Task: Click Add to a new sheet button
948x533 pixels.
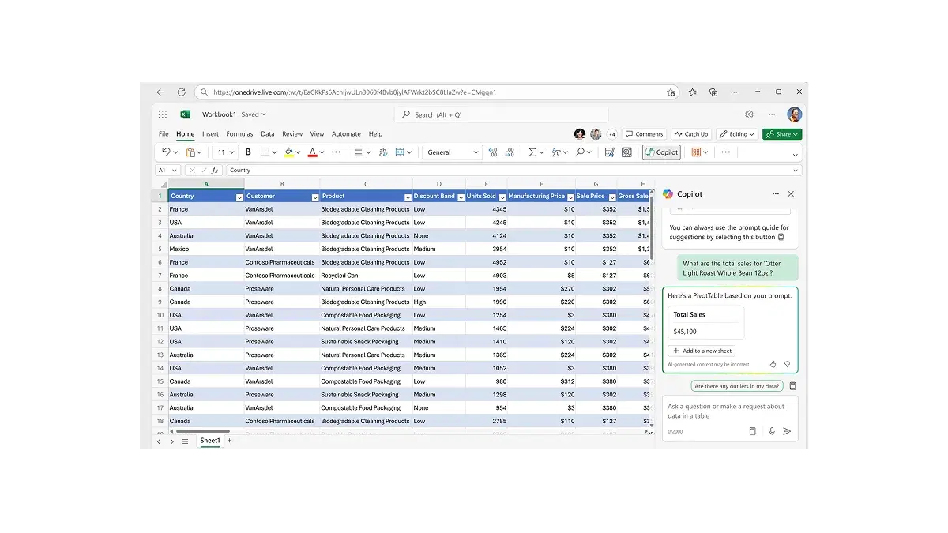Action: (702, 351)
